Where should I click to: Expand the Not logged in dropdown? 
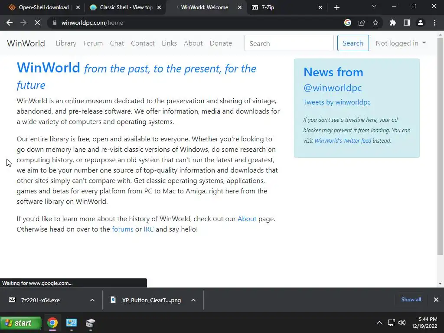pos(401,43)
